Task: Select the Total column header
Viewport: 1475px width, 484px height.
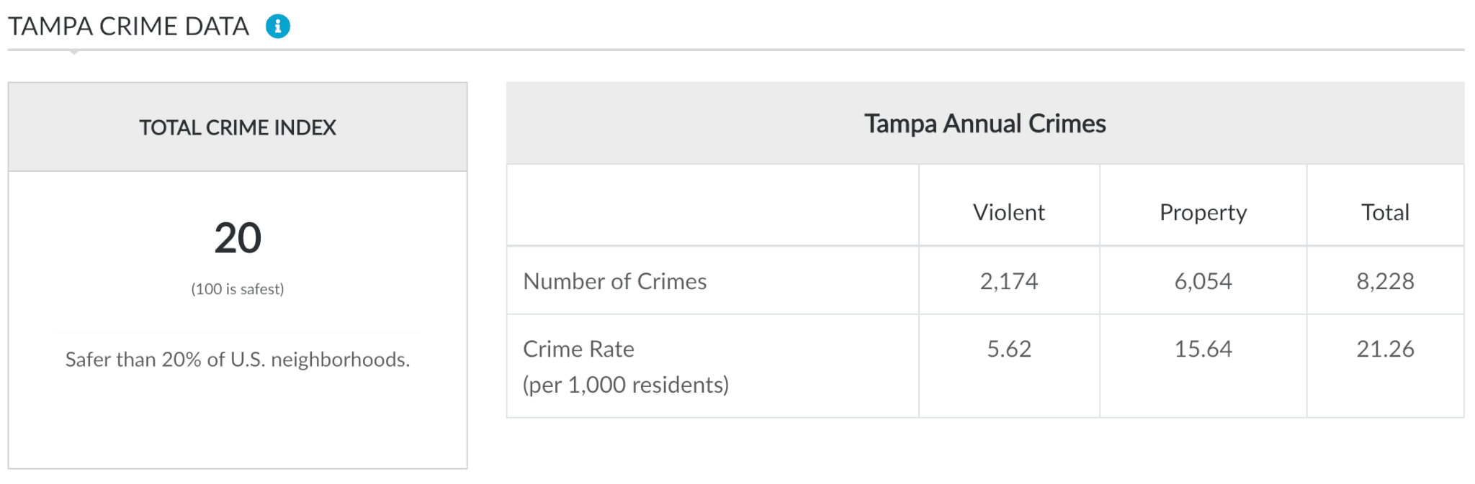Action: coord(1385,212)
